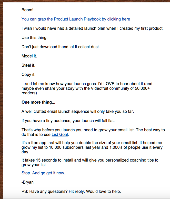Click the 'detailed launch plan' sentence
Image resolution: width=170 pixels, height=199 pixels.
pyautogui.click(x=93, y=28)
